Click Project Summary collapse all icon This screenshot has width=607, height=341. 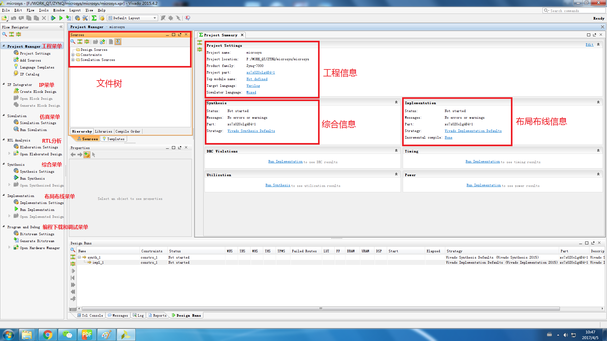199,43
